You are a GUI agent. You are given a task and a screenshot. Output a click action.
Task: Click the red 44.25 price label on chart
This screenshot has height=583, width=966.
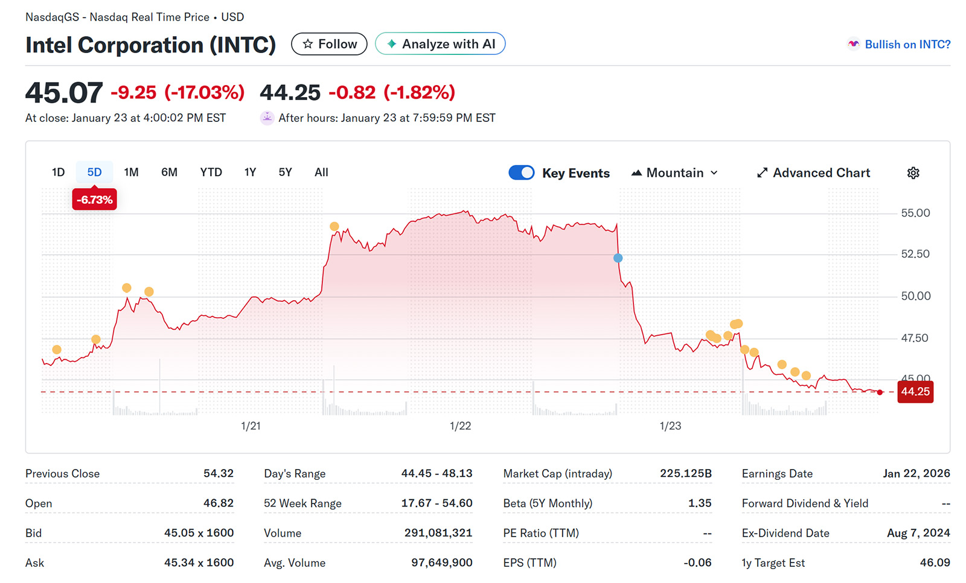[915, 392]
